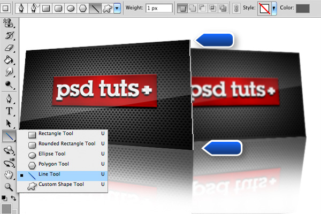Viewport: 321px width, 214px height.
Task: Choose Ellipse shape in options bar
Action: tap(71, 9)
